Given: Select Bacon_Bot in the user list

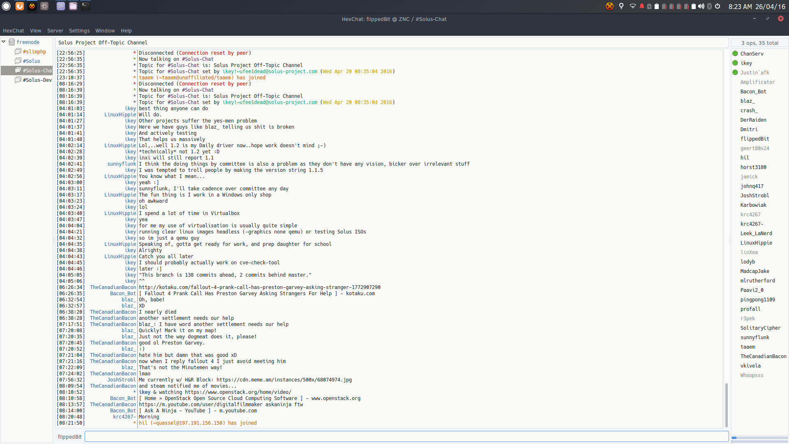Looking at the screenshot, I should [x=753, y=91].
